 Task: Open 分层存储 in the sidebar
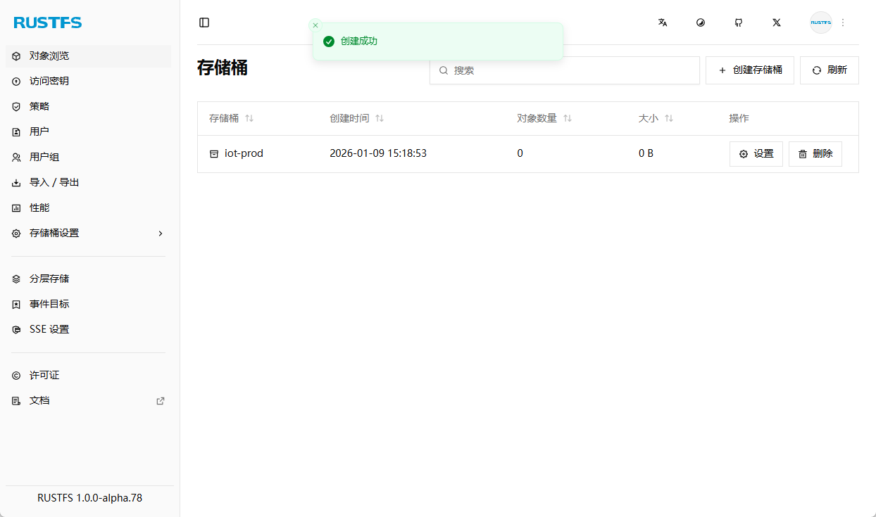[88, 279]
